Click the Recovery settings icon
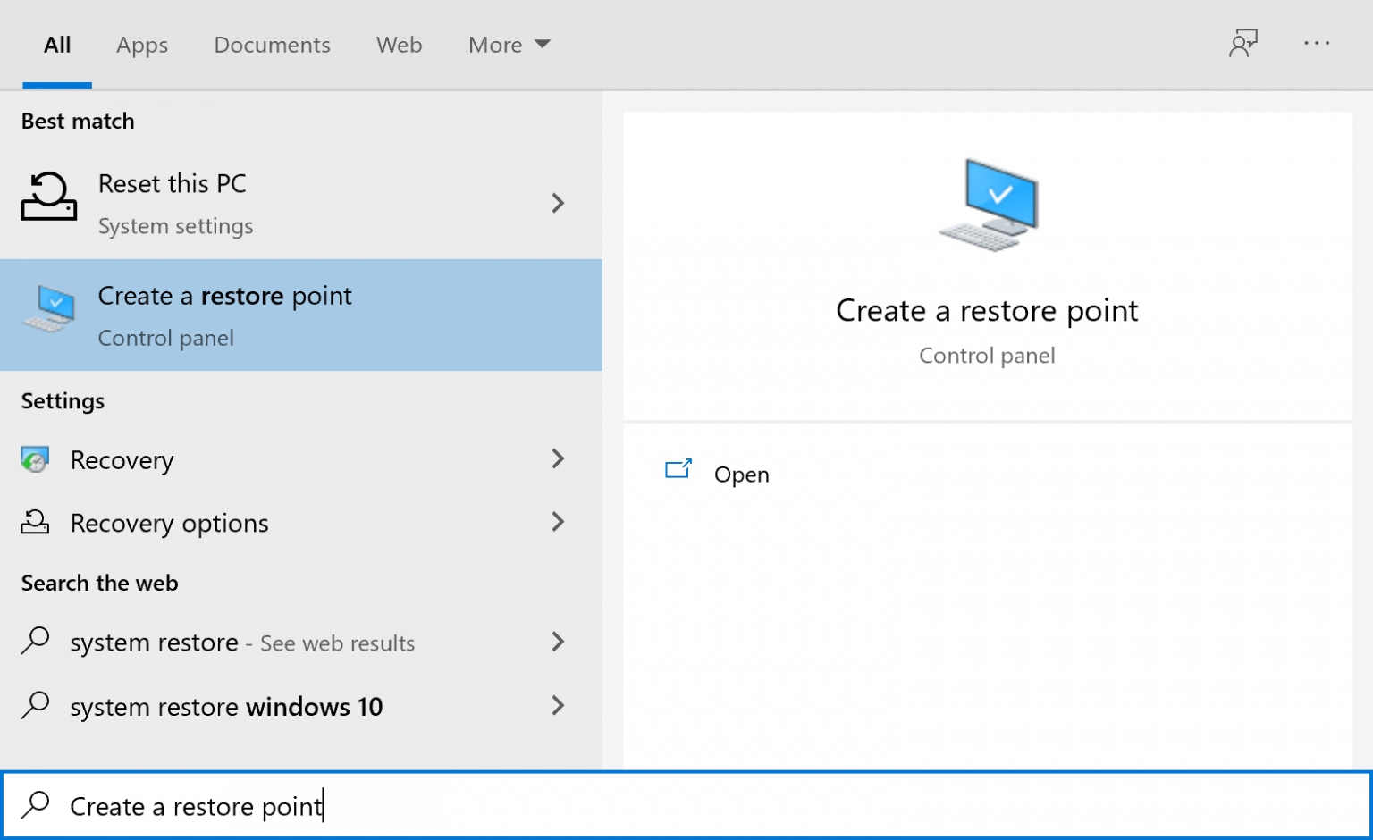 click(34, 458)
